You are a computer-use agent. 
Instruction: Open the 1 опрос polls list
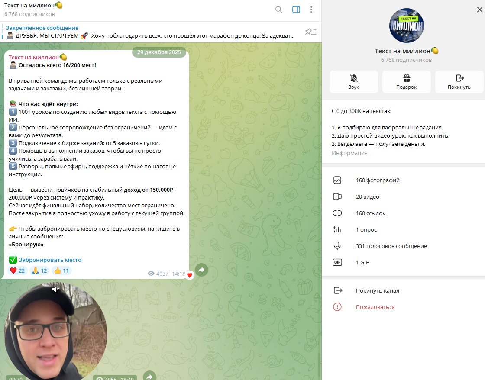point(366,230)
